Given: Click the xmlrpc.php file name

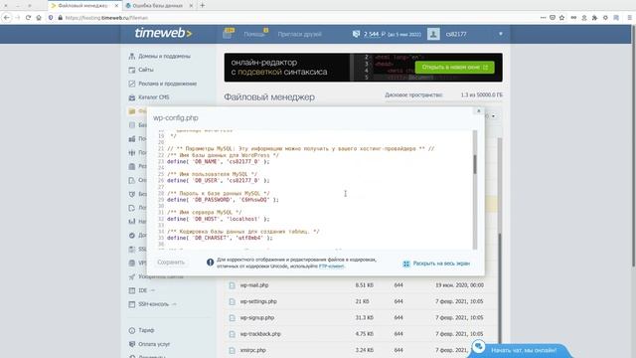Looking at the screenshot, I should tap(253, 350).
